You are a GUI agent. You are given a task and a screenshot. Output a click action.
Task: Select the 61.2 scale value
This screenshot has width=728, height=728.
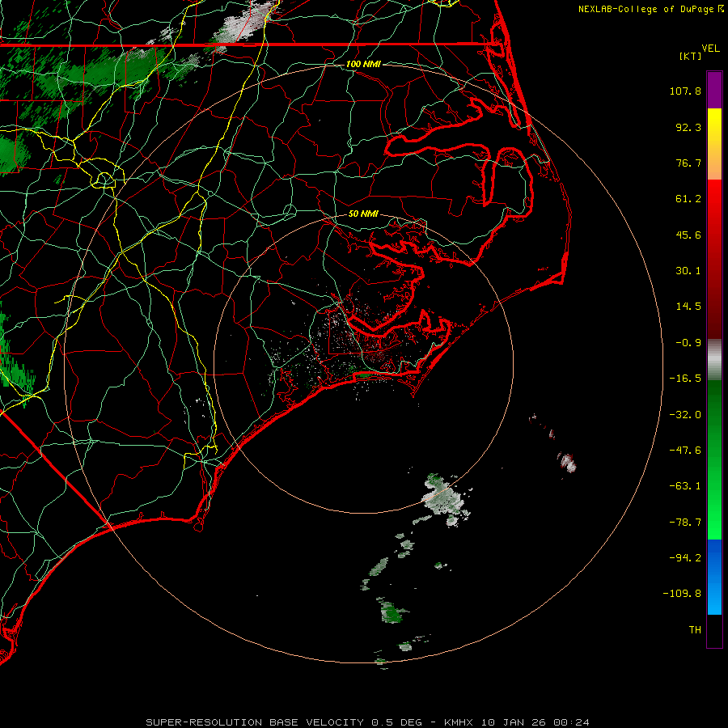(688, 199)
